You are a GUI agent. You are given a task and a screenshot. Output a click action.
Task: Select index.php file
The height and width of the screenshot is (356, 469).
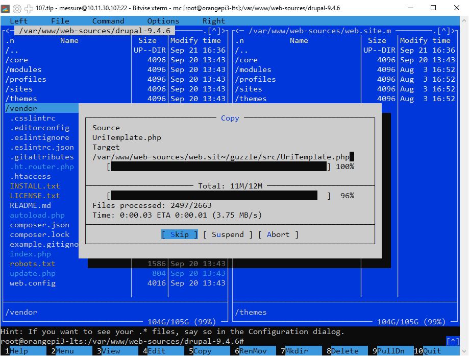coord(30,254)
